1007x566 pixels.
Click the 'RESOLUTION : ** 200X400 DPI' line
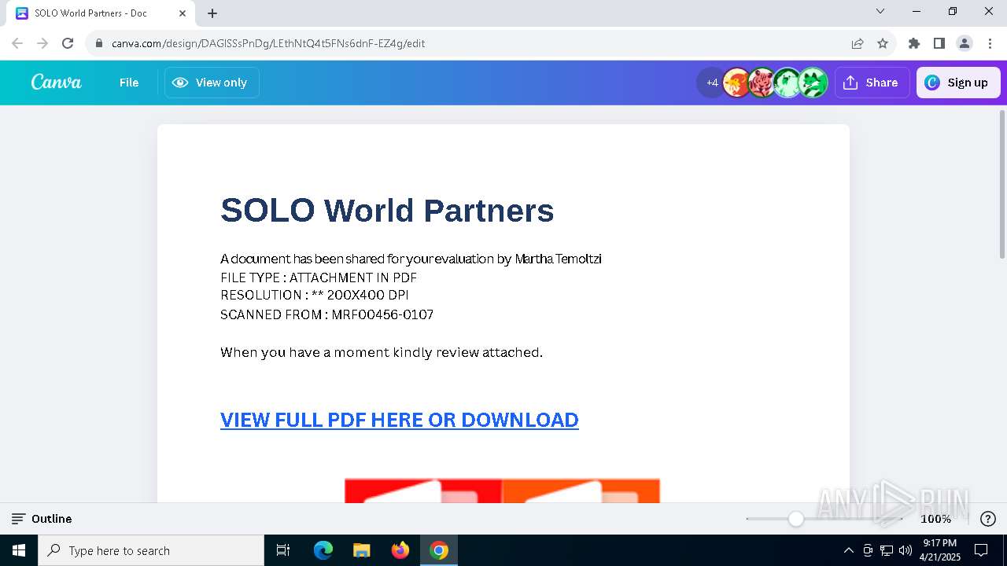point(315,296)
